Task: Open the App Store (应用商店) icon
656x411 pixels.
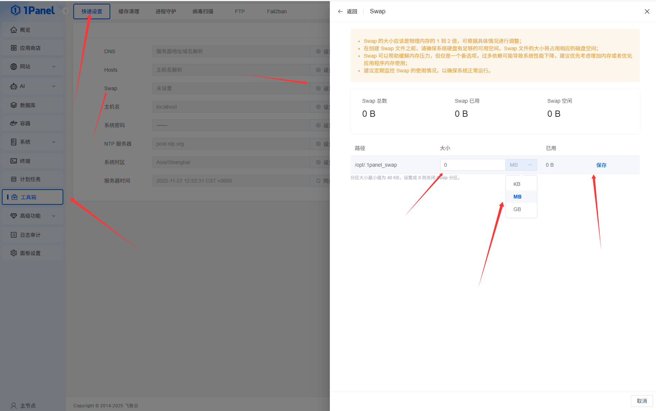Action: click(14, 48)
